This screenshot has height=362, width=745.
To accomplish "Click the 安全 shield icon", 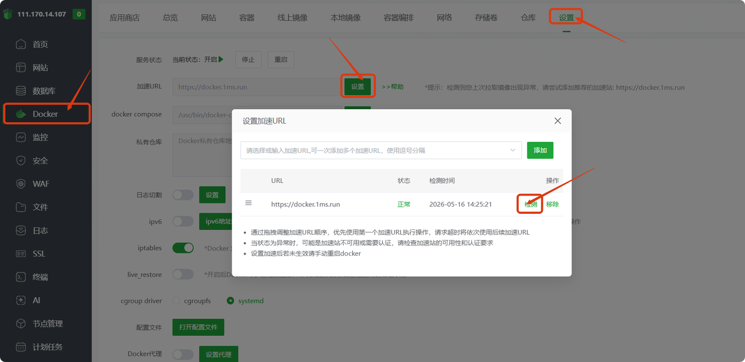I will (x=21, y=160).
